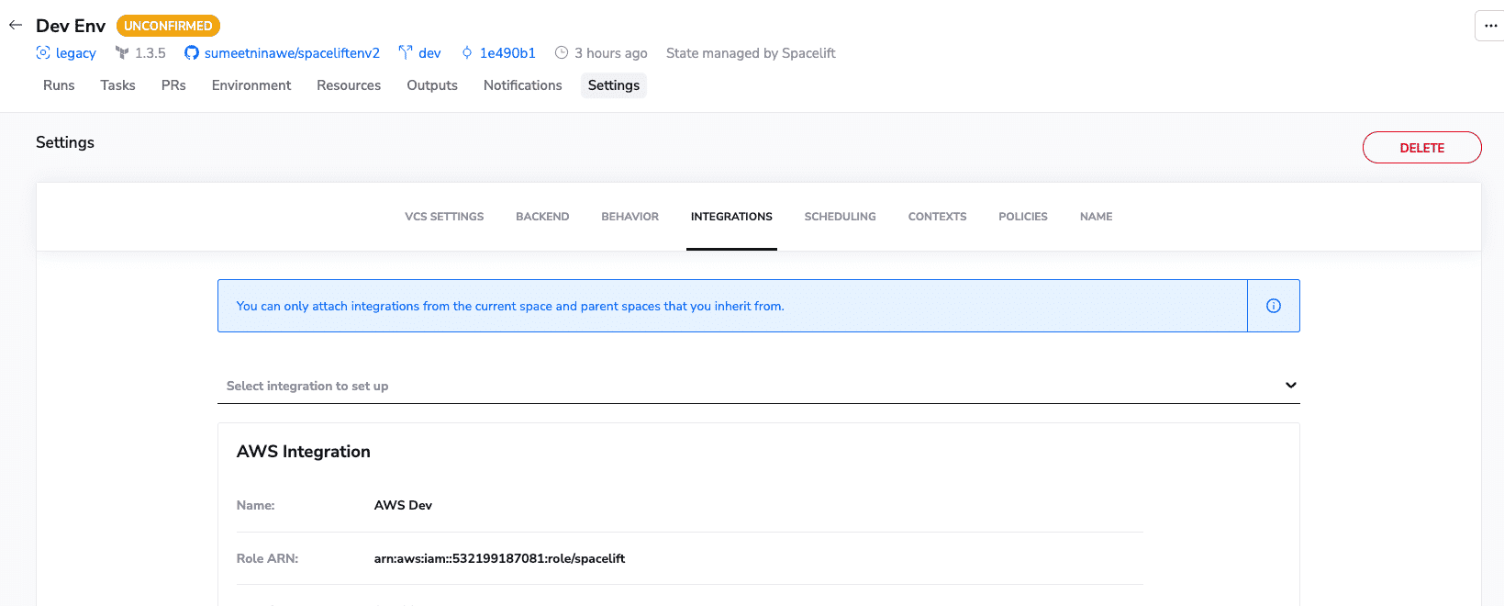Open the Runs tab
The width and height of the screenshot is (1504, 606).
pyautogui.click(x=59, y=85)
